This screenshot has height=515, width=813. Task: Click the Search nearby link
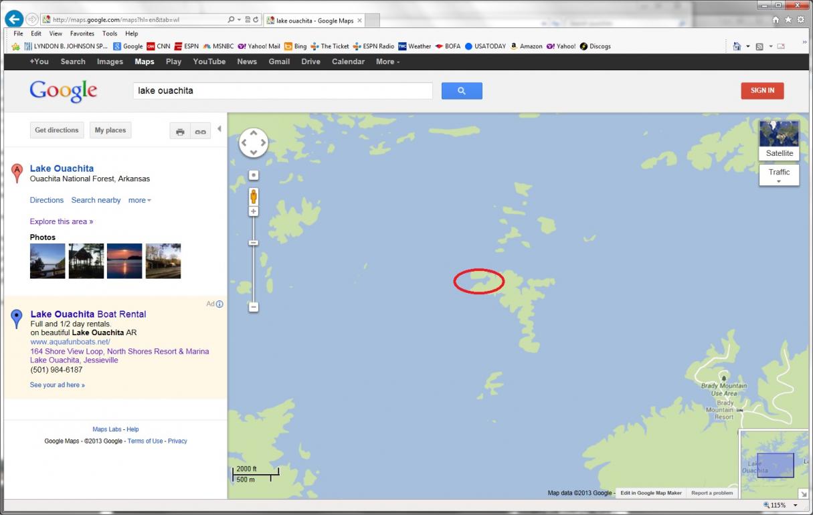96,201
